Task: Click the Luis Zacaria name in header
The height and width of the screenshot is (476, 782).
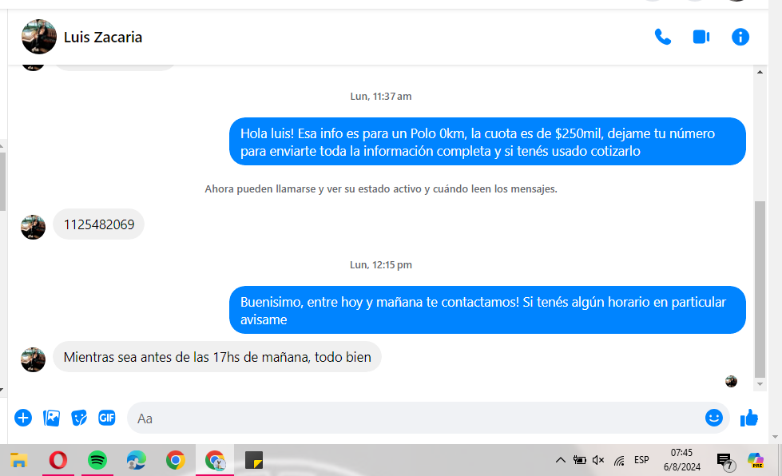Action: pyautogui.click(x=103, y=38)
